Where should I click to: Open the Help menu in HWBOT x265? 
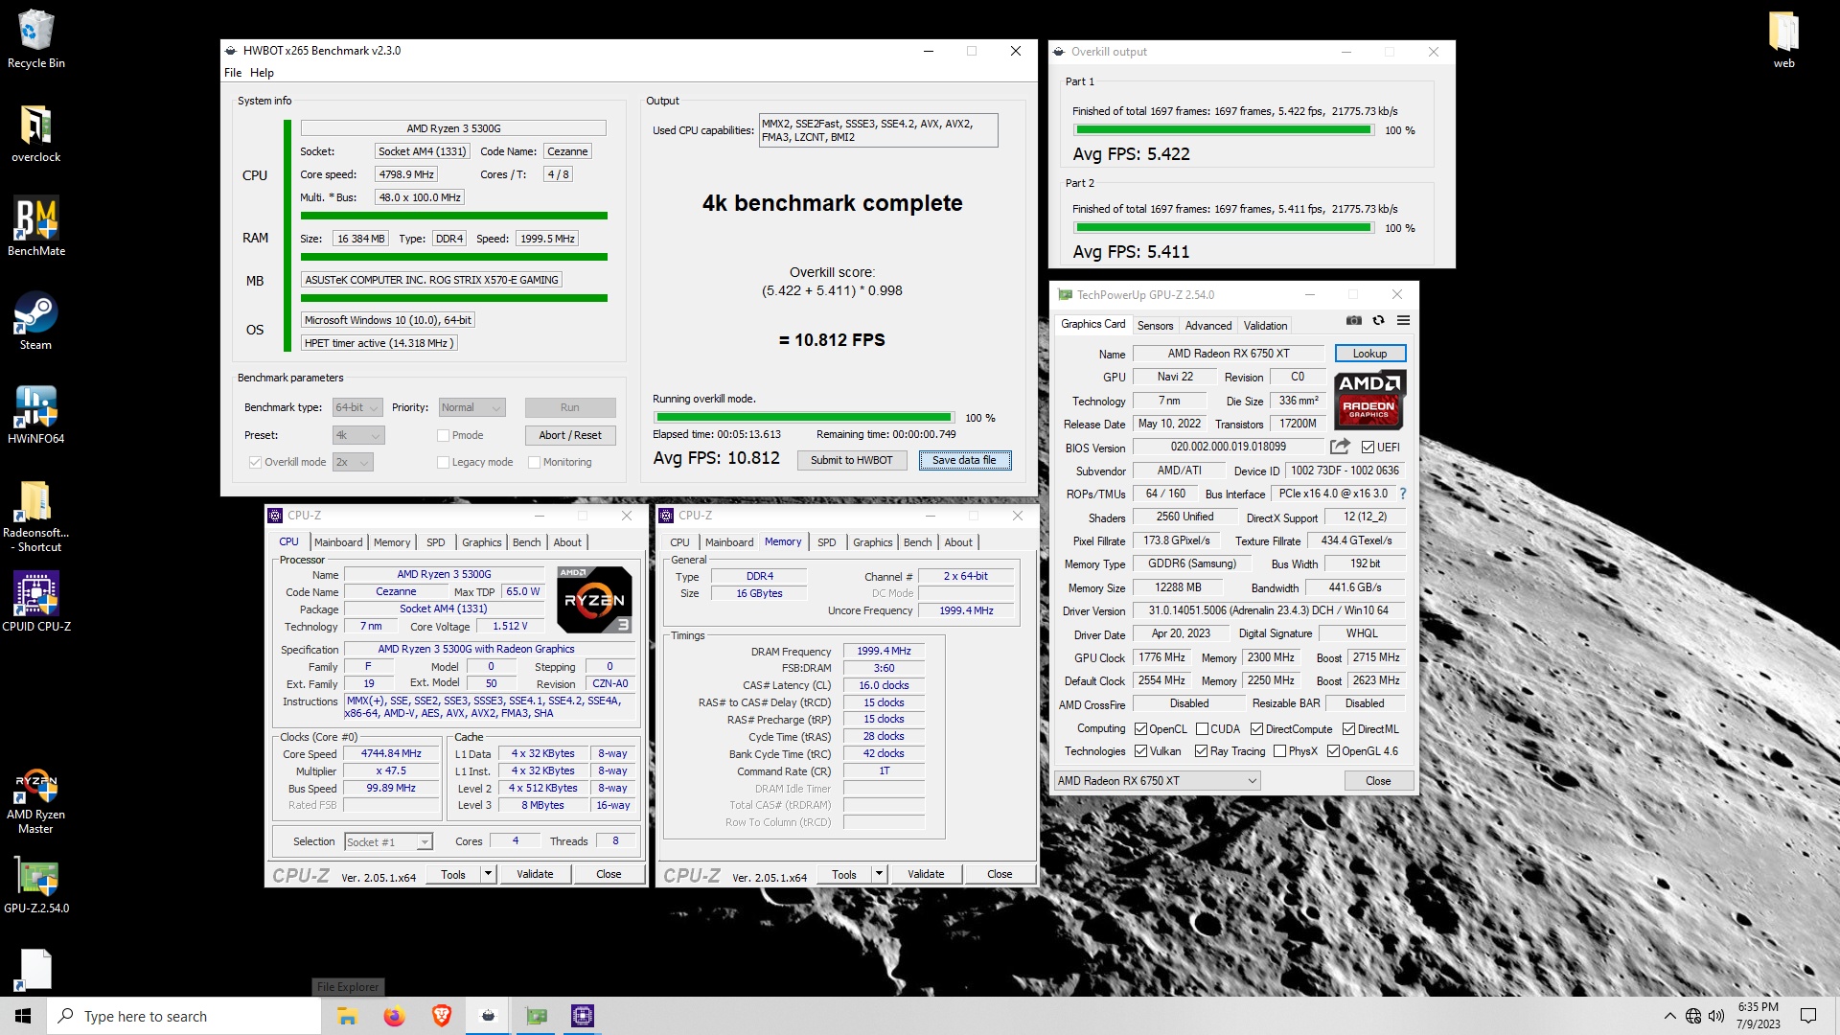[262, 73]
